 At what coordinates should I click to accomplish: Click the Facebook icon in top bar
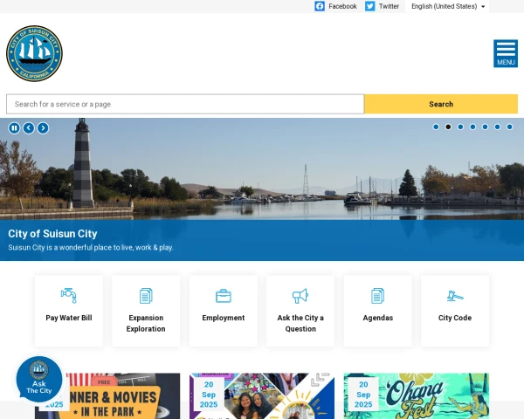tap(320, 6)
